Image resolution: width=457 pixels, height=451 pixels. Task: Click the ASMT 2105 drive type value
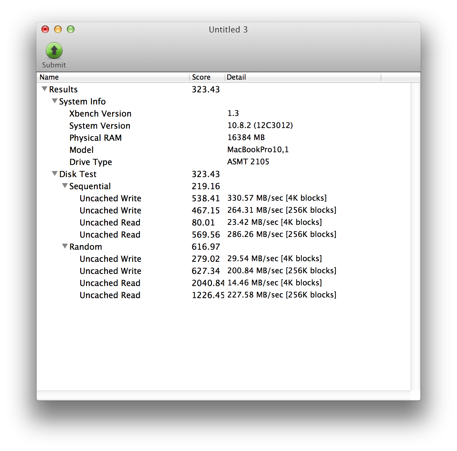coord(248,162)
